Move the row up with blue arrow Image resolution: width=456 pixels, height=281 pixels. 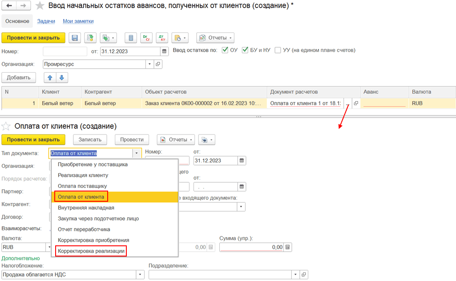[x=50, y=78]
